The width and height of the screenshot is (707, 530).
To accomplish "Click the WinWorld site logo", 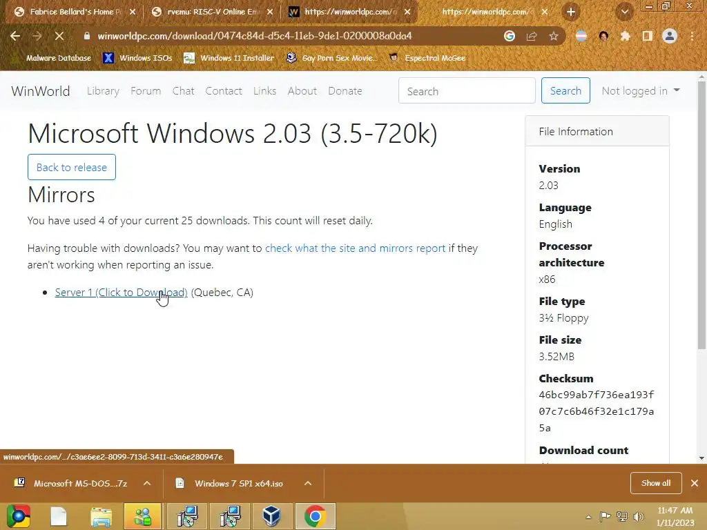I will coord(41,91).
